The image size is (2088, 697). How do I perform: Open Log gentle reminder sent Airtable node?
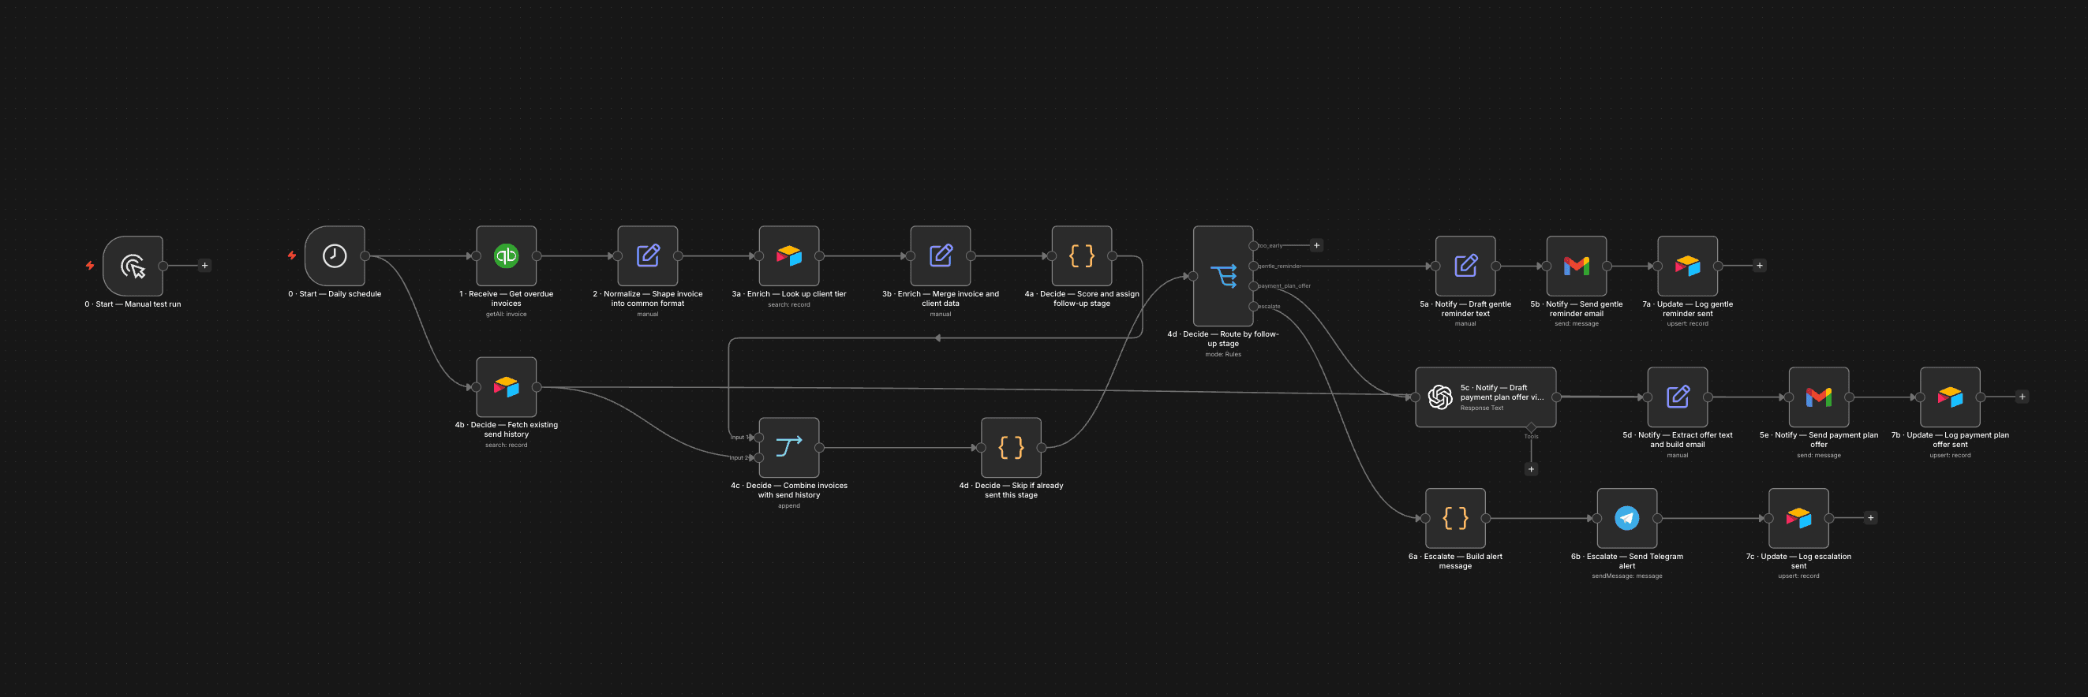(1688, 266)
